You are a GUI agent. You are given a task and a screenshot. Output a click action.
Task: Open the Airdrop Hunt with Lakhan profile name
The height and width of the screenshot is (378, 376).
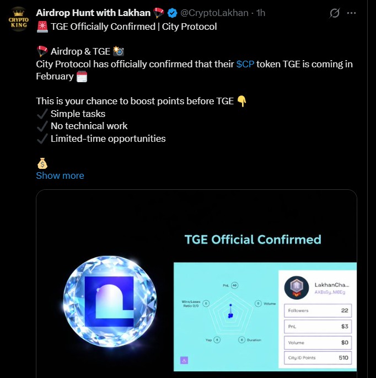pyautogui.click(x=93, y=13)
